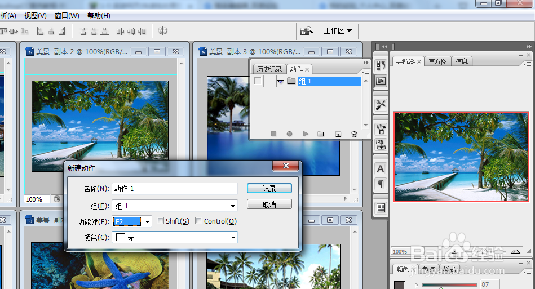Viewport: 535px width, 289px height.
Task: Open the 组(E) dropdown showing 组 1
Action: pos(233,206)
